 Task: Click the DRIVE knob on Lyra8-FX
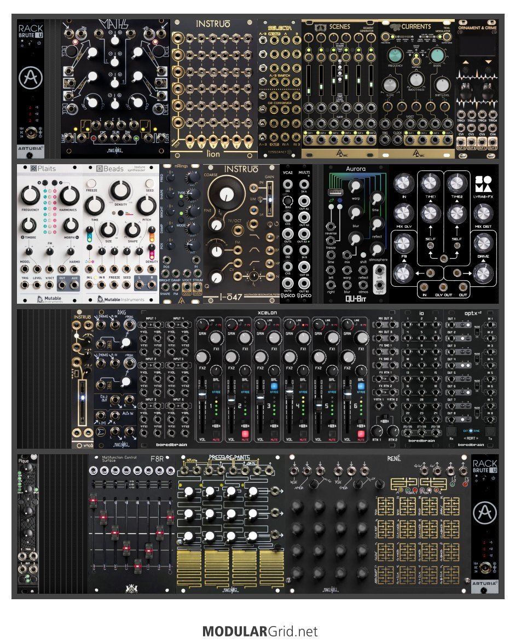483,243
